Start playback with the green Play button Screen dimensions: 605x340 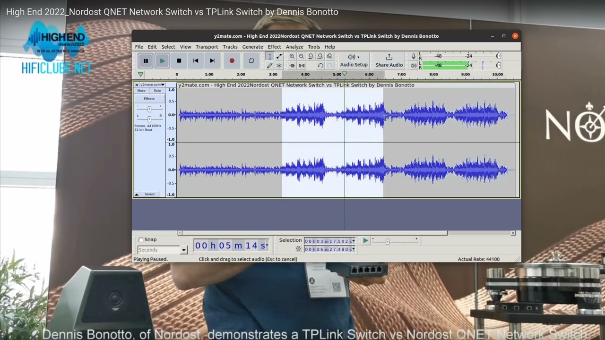coord(162,60)
